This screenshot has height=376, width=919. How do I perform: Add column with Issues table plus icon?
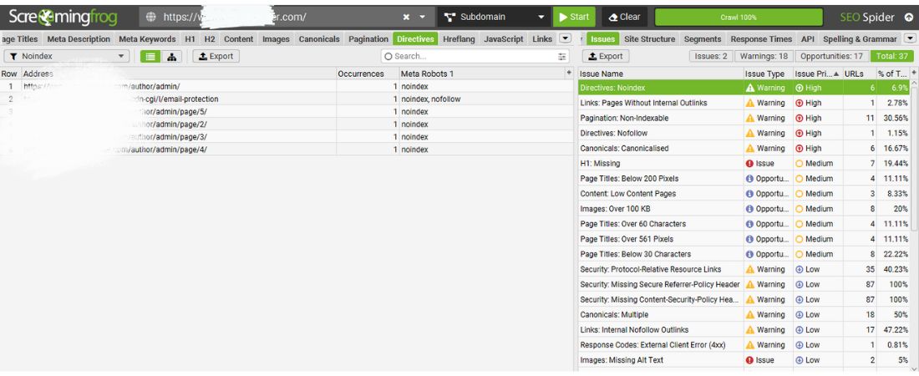coord(914,74)
